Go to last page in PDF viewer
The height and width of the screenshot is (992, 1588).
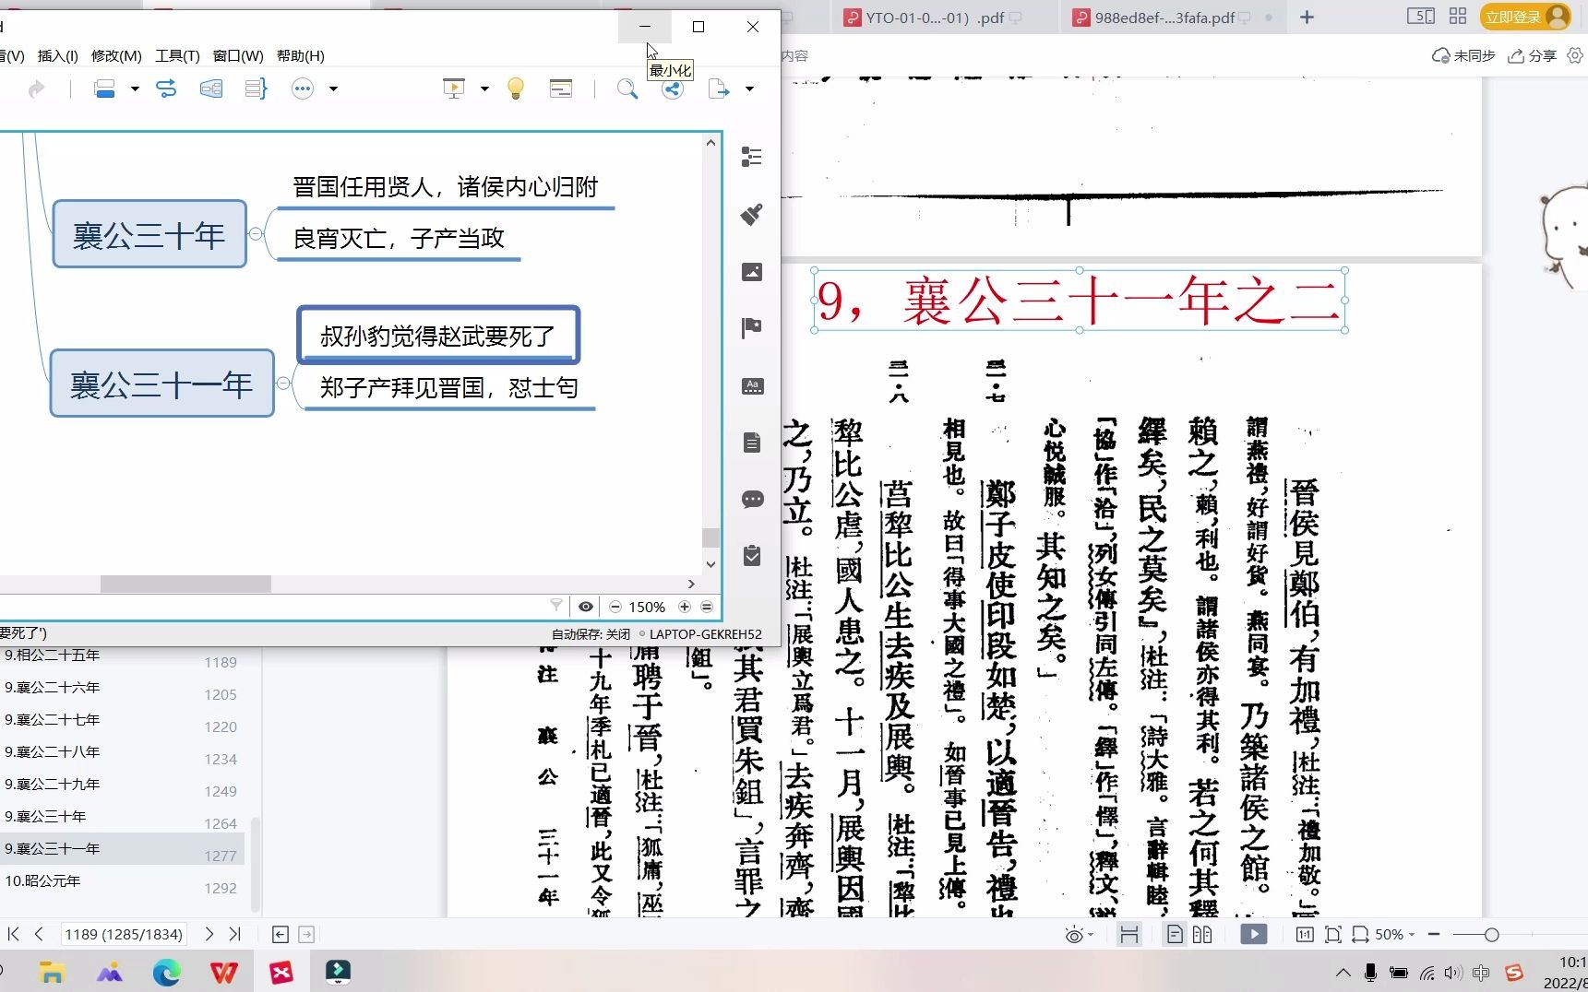point(234,934)
